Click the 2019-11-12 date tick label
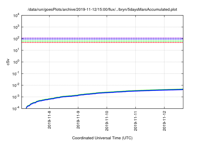Screen dimensions: 202x141 click(164, 121)
